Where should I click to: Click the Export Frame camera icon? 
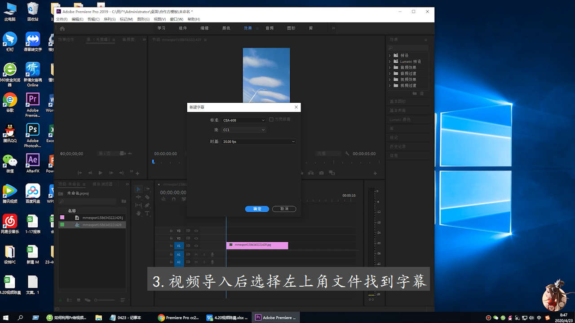321,173
